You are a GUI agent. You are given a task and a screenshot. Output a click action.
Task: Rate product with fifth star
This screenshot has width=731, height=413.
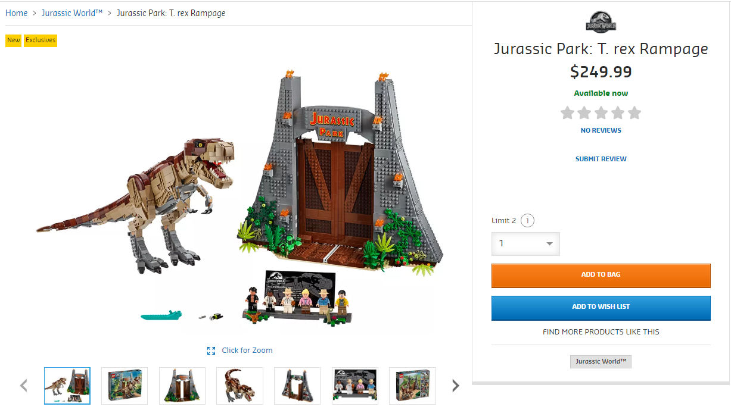point(634,112)
